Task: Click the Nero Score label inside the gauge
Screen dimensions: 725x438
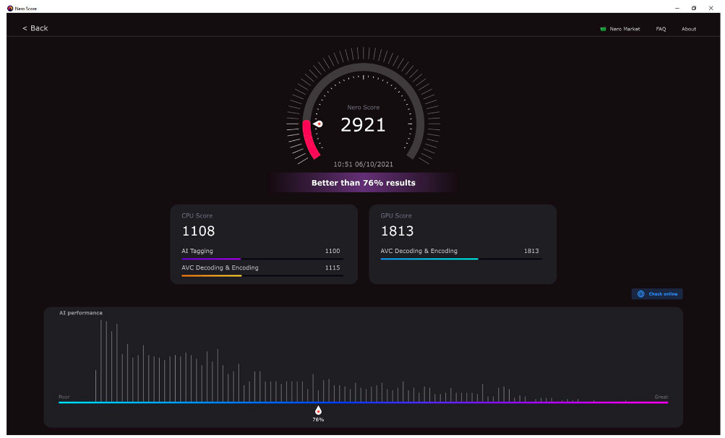Action: [364, 107]
